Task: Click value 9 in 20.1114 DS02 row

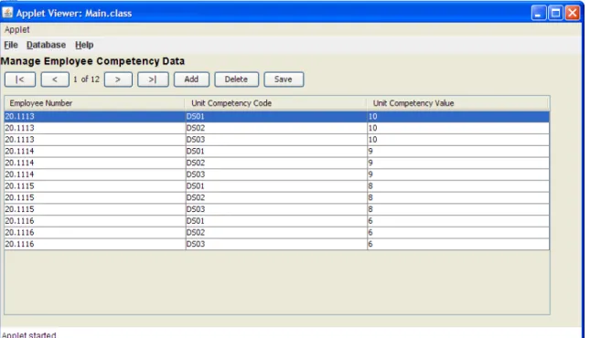Action: coord(458,163)
